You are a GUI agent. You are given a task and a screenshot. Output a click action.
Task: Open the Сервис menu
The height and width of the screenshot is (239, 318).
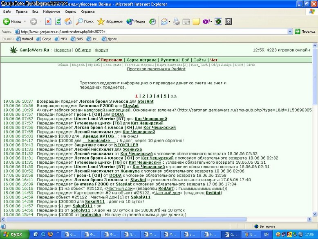click(x=70, y=11)
